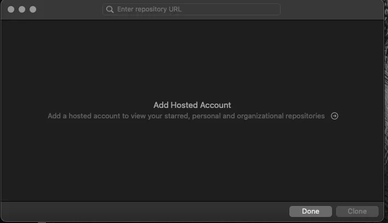
Task: Click the hosted account description text
Action: [x=186, y=116]
